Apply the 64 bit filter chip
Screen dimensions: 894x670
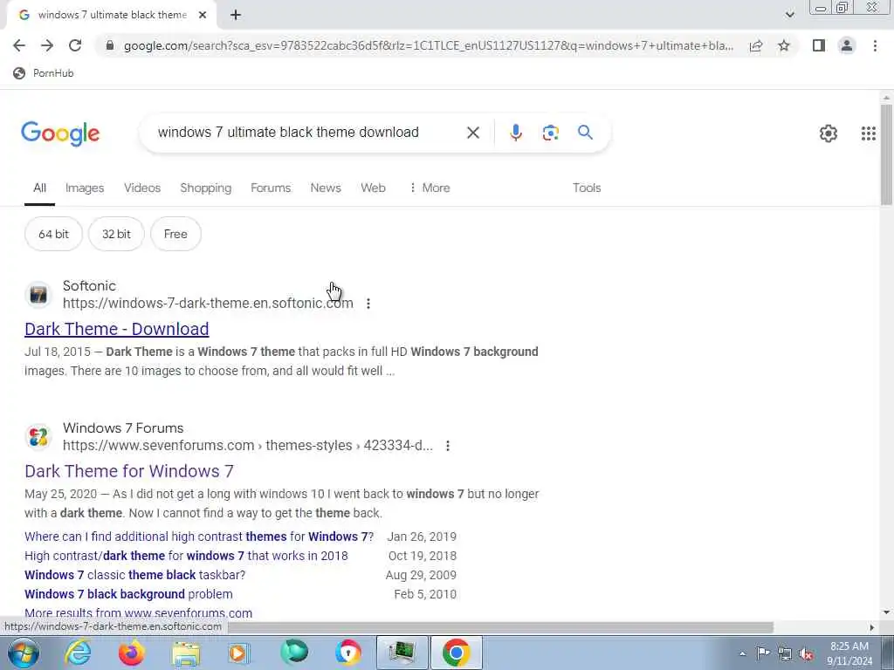(x=53, y=234)
